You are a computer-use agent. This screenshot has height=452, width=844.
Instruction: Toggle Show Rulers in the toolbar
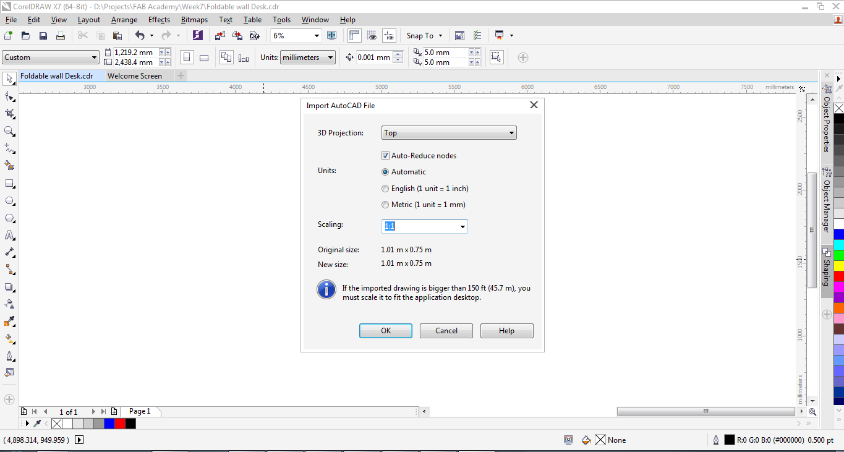tap(354, 35)
